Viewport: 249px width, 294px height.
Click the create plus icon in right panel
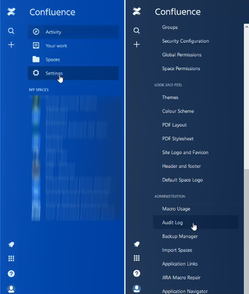[137, 45]
